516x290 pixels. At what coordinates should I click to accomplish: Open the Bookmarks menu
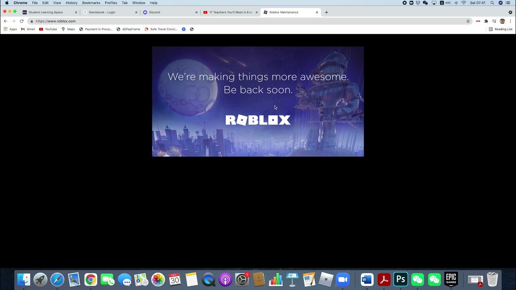point(91,3)
